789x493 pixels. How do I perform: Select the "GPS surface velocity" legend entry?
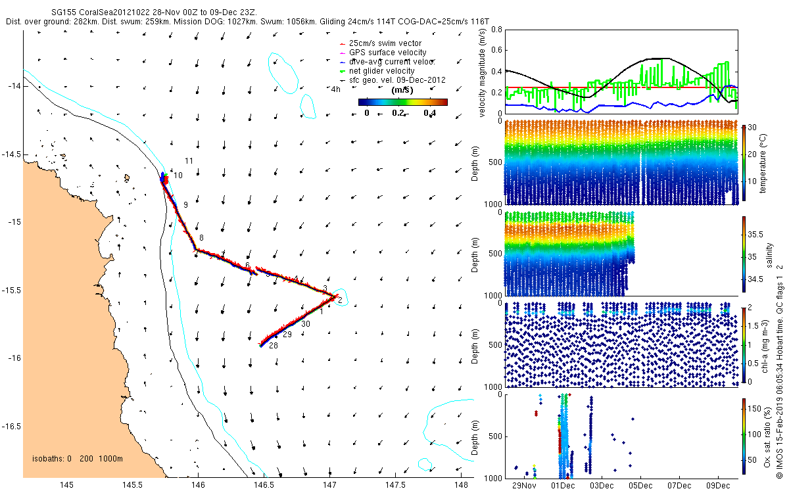(x=381, y=53)
